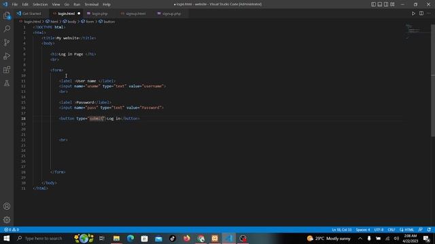Change the Spaces: 4 indentation setting
This screenshot has width=435, height=244.
363,230
